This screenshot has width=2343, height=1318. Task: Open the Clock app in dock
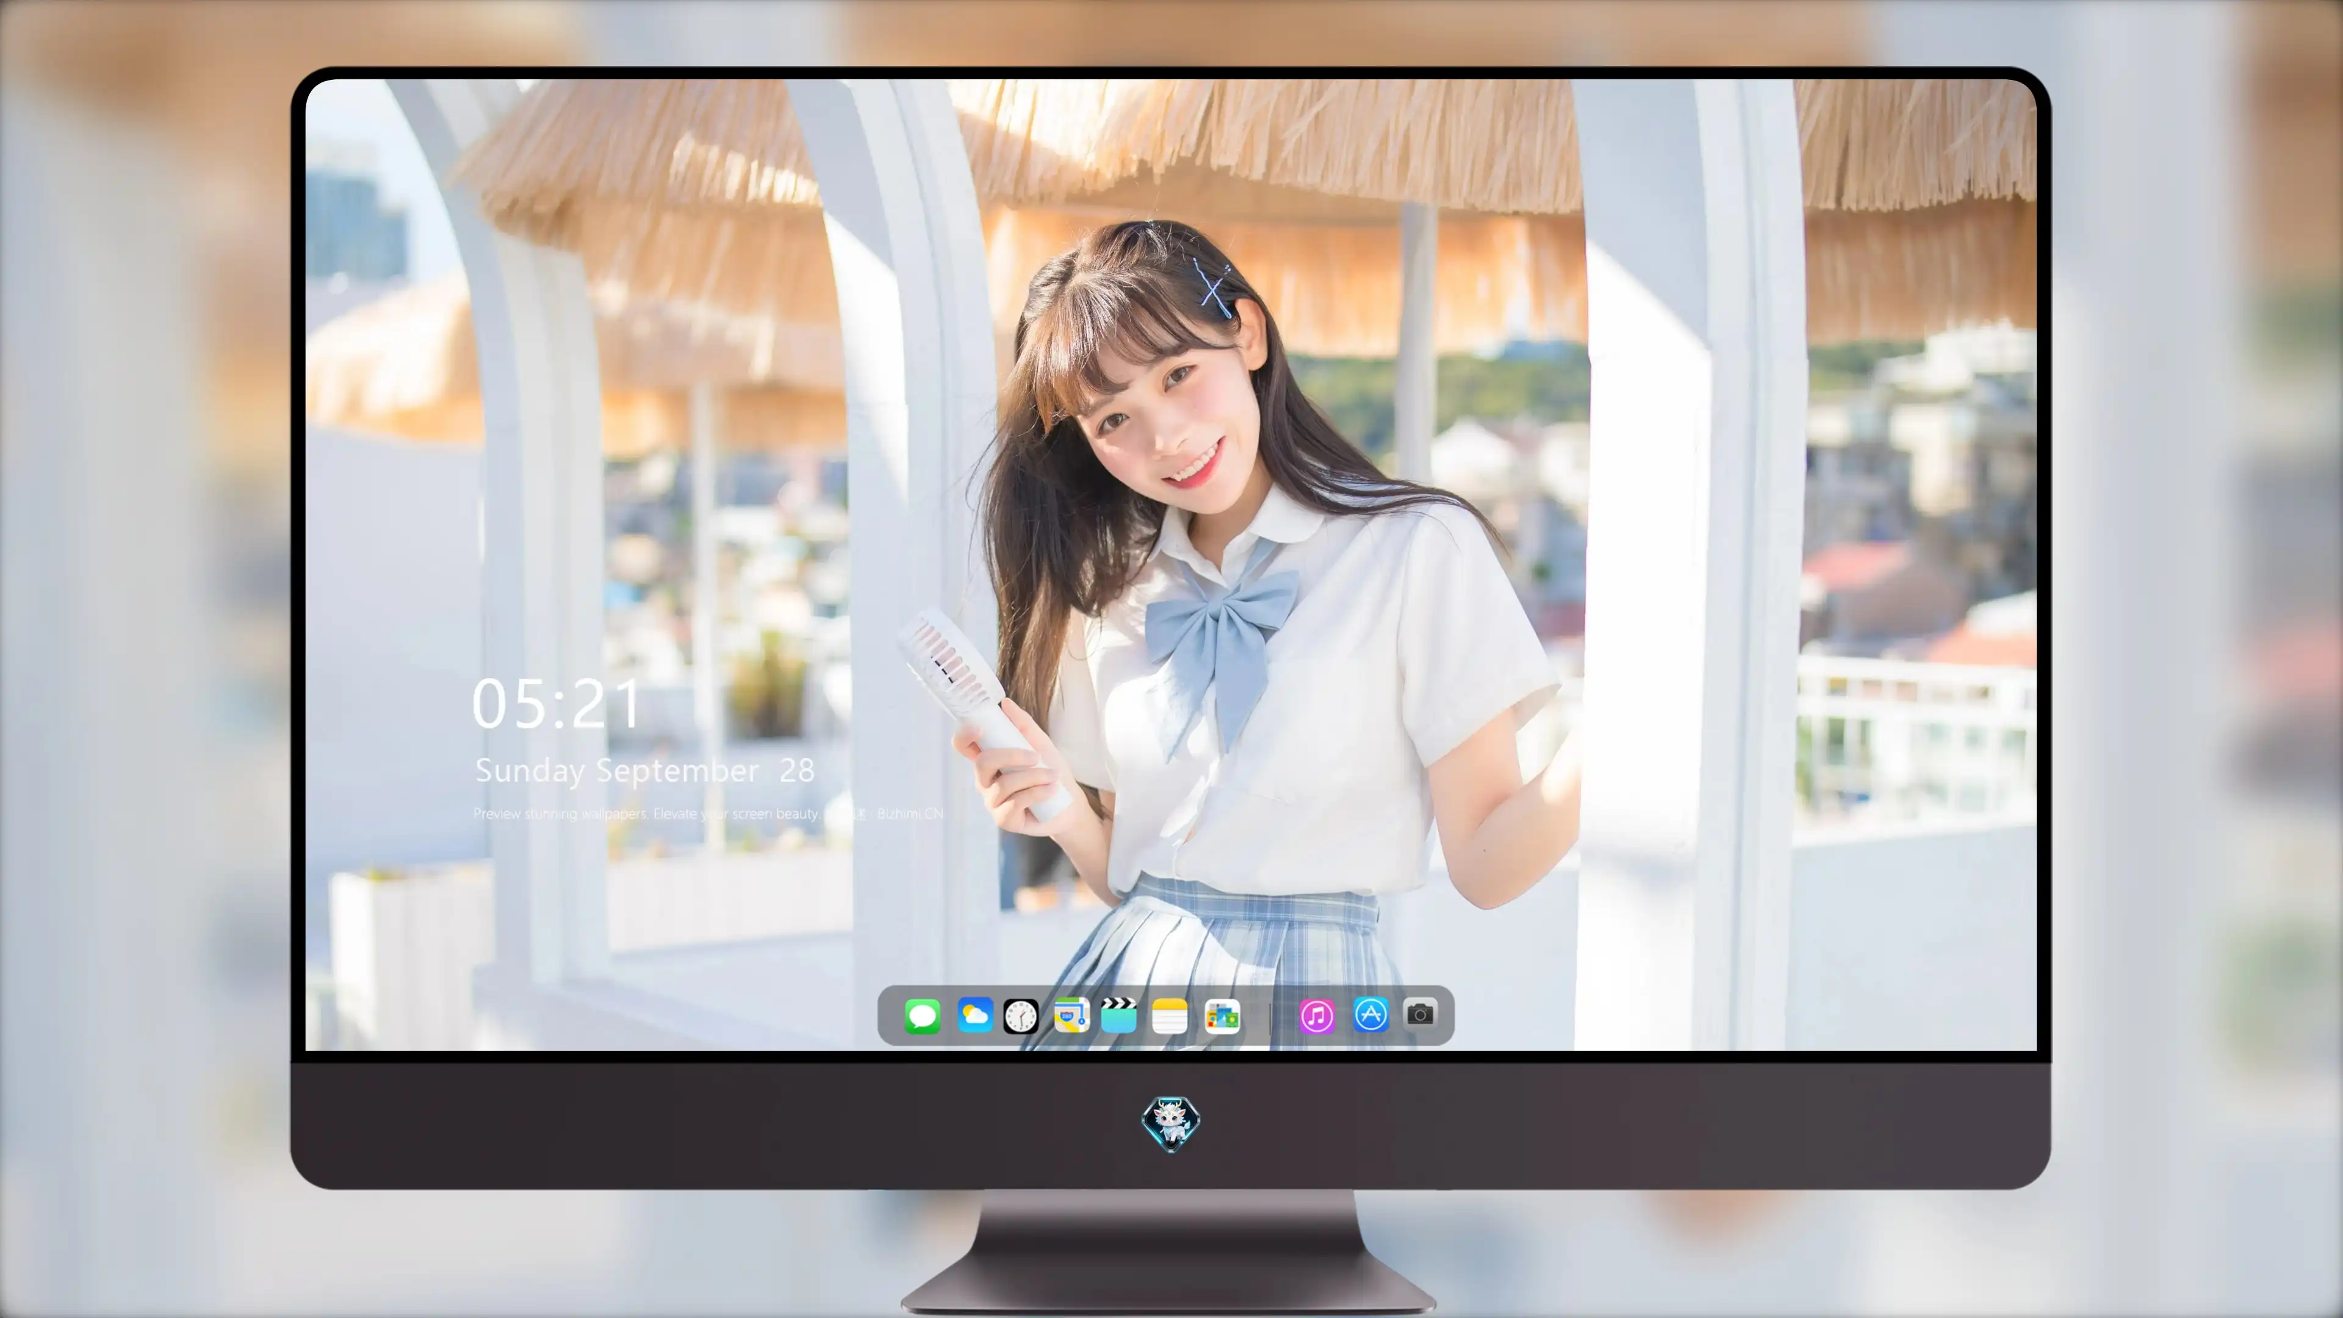coord(1021,1016)
